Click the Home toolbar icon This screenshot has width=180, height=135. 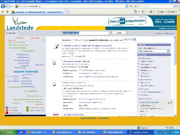tap(135, 11)
